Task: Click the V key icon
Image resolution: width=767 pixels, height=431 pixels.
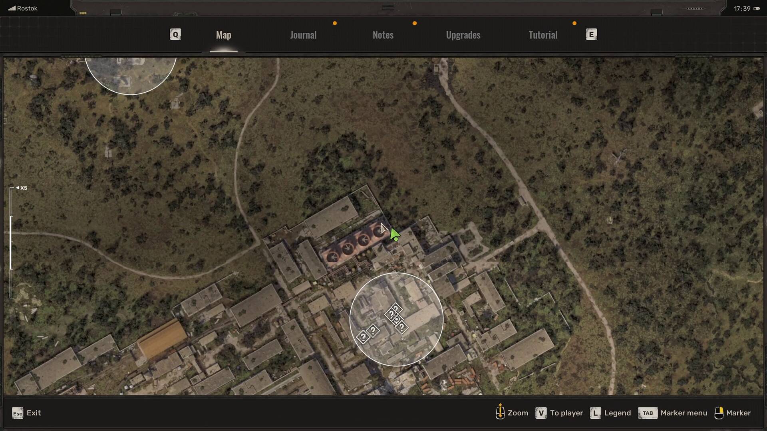Action: click(x=541, y=413)
